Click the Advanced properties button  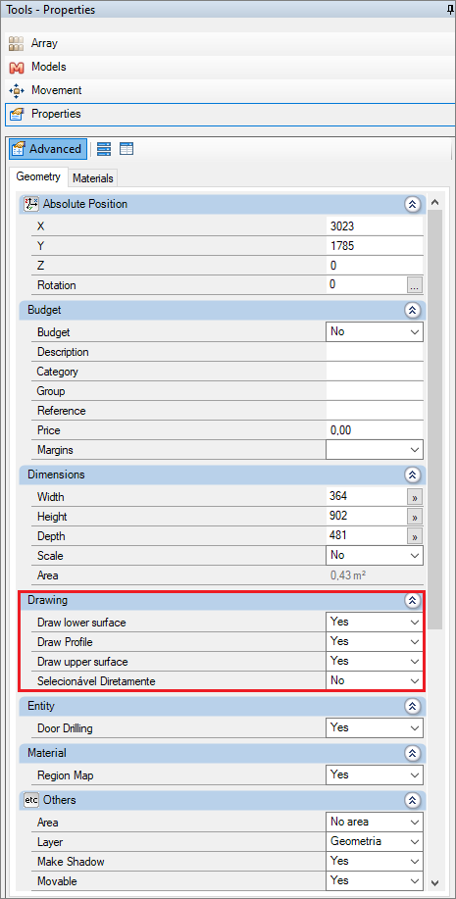click(49, 149)
